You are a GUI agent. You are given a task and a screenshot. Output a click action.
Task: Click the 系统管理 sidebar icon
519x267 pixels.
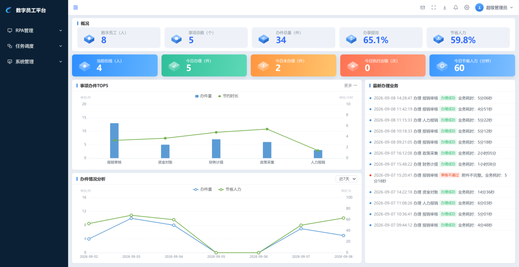(10, 61)
